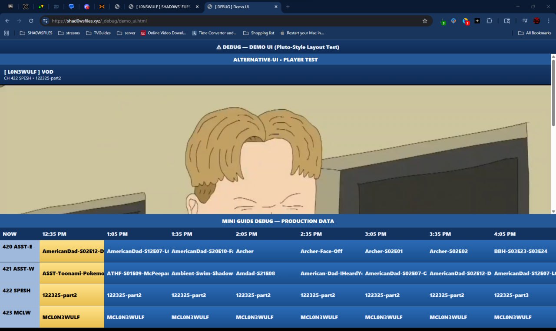Open the site information icon in address bar
The image size is (556, 331).
coord(45,21)
